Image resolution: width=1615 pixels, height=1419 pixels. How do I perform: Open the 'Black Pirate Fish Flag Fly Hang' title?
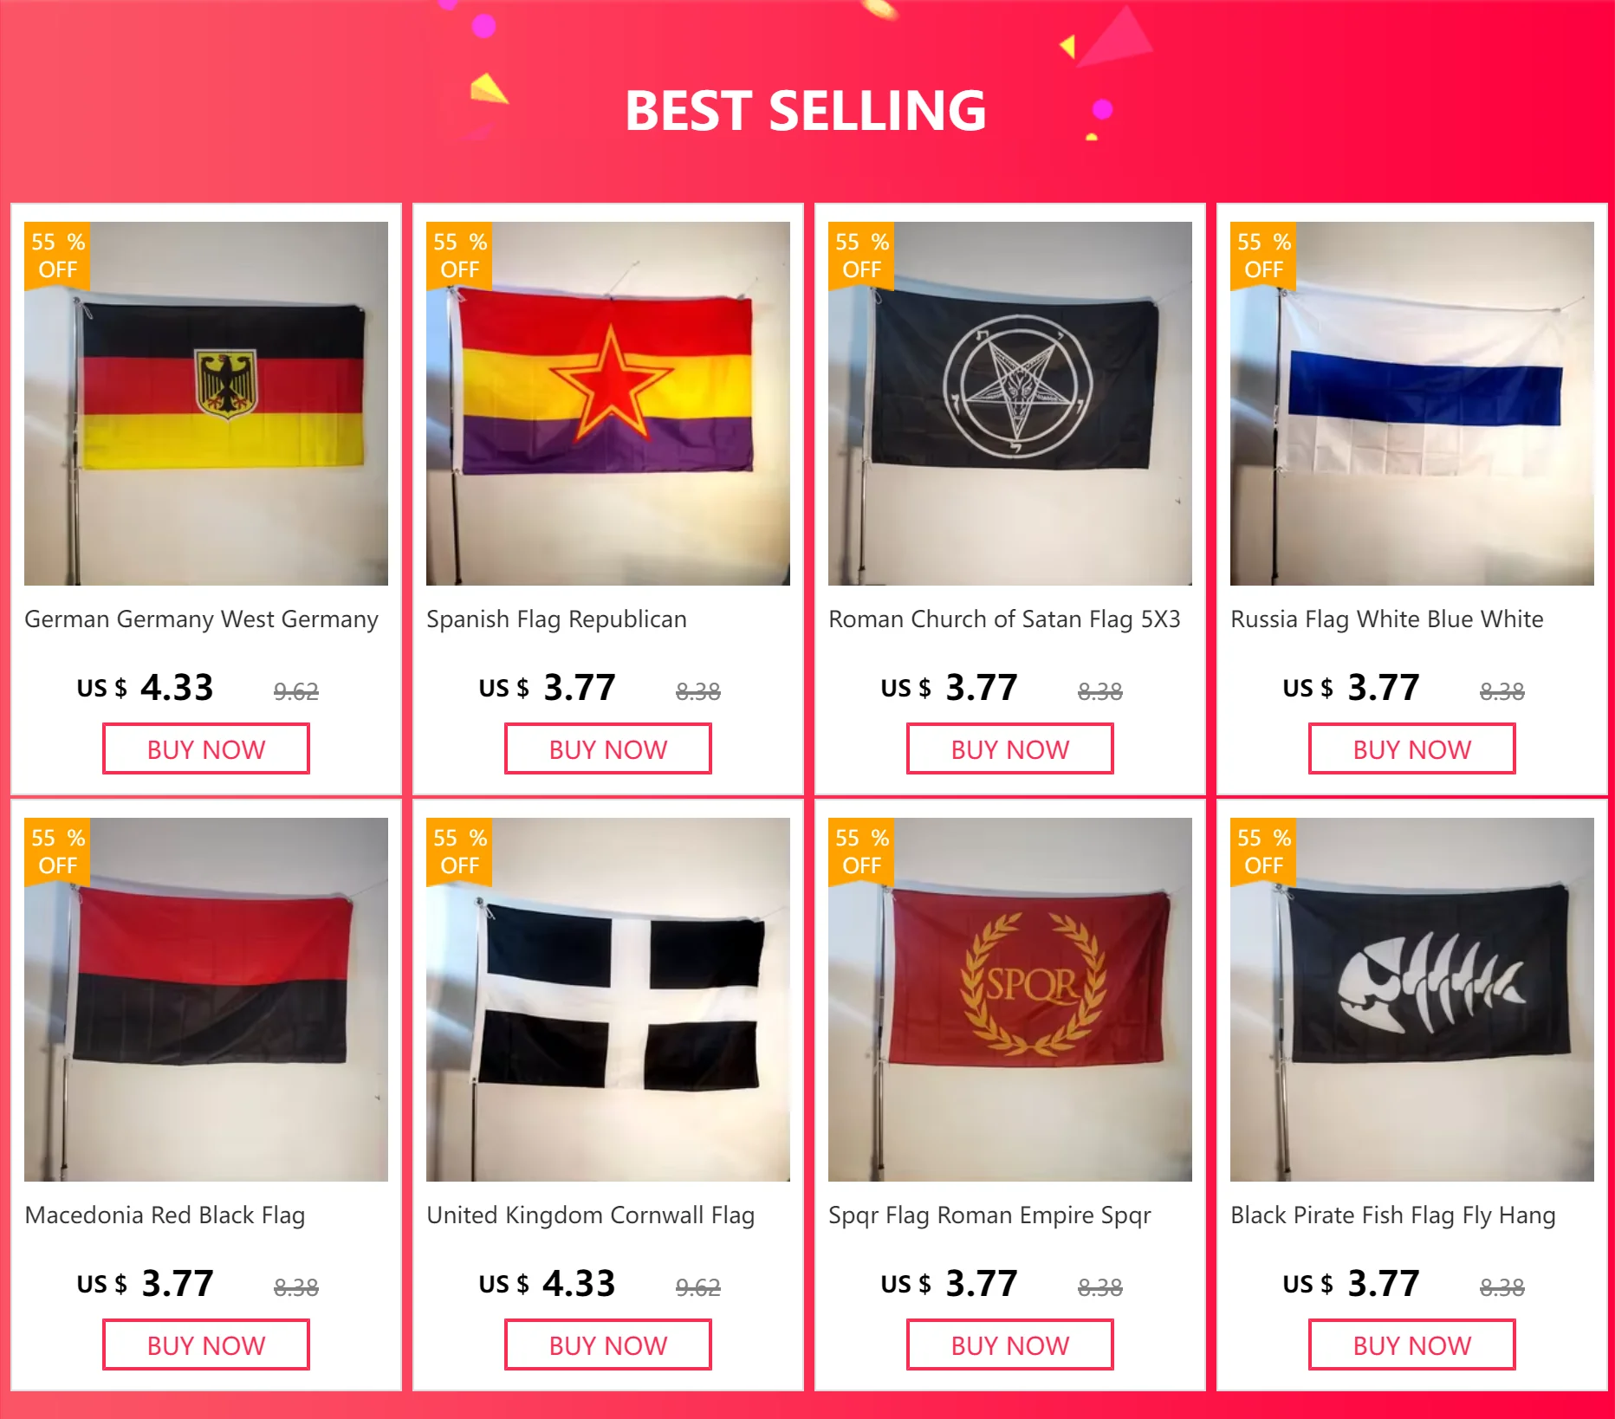(x=1393, y=1215)
